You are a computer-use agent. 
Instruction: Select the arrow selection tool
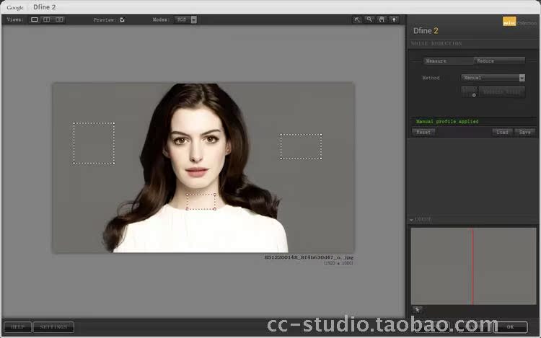pyautogui.click(x=357, y=19)
